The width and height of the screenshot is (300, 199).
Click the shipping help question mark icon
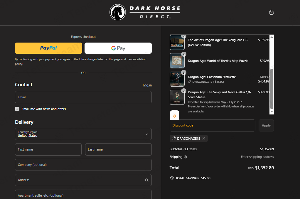coord(185,157)
